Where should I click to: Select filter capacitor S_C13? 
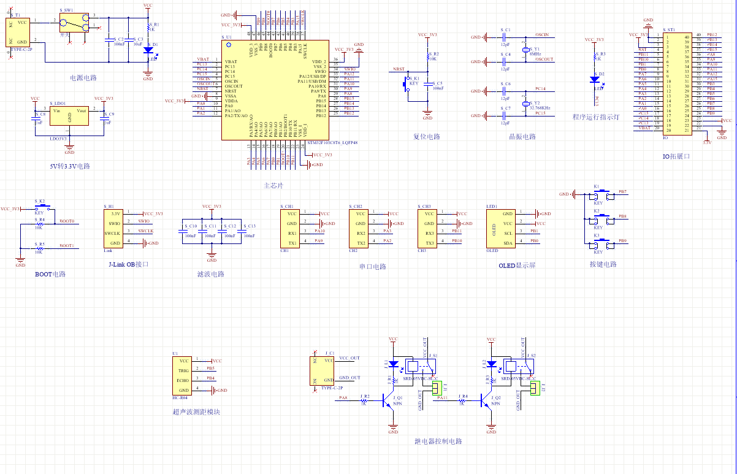coord(240,231)
